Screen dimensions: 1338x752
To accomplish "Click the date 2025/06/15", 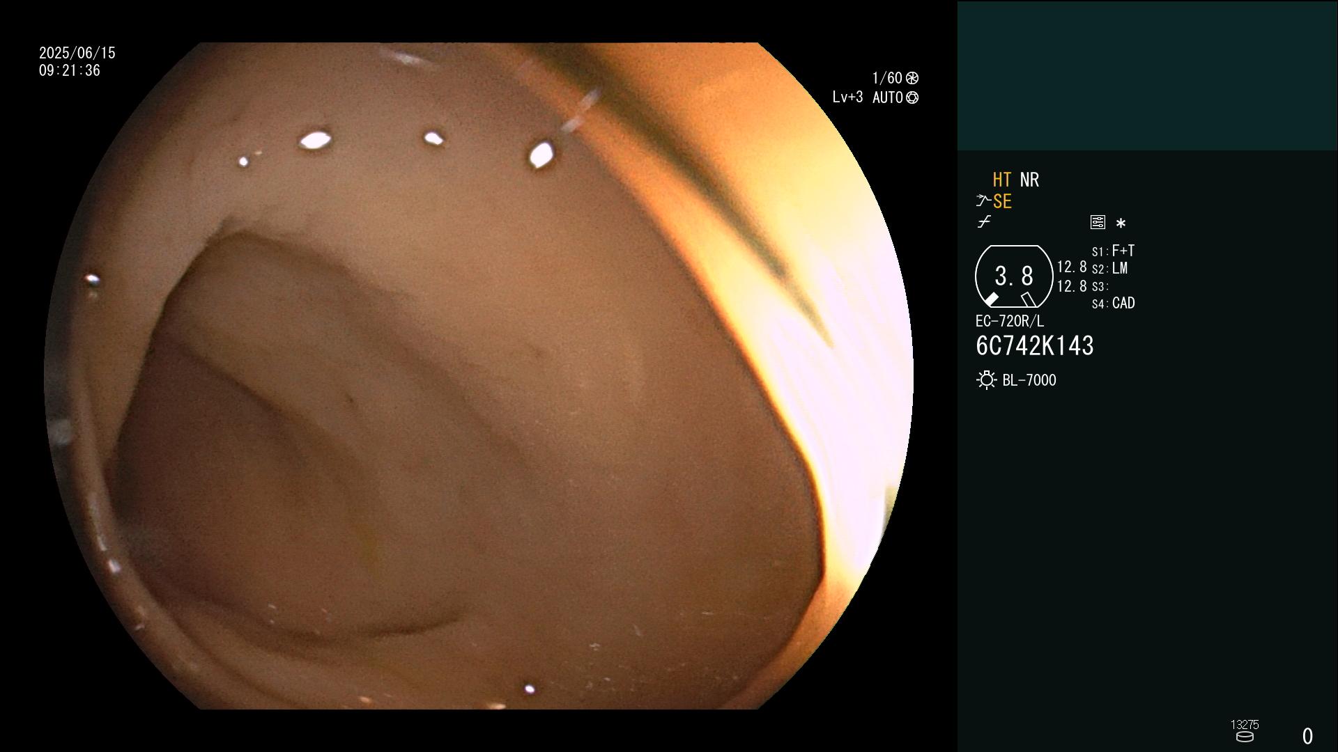I will (x=77, y=53).
